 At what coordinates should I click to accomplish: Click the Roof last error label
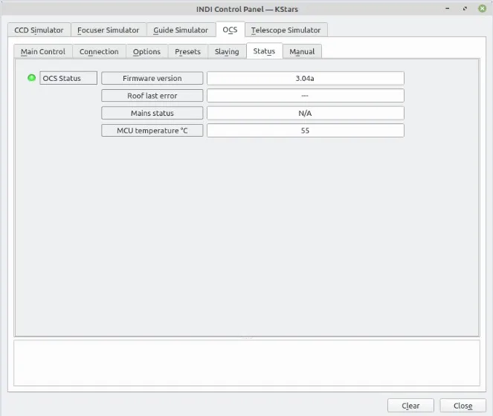pos(152,96)
